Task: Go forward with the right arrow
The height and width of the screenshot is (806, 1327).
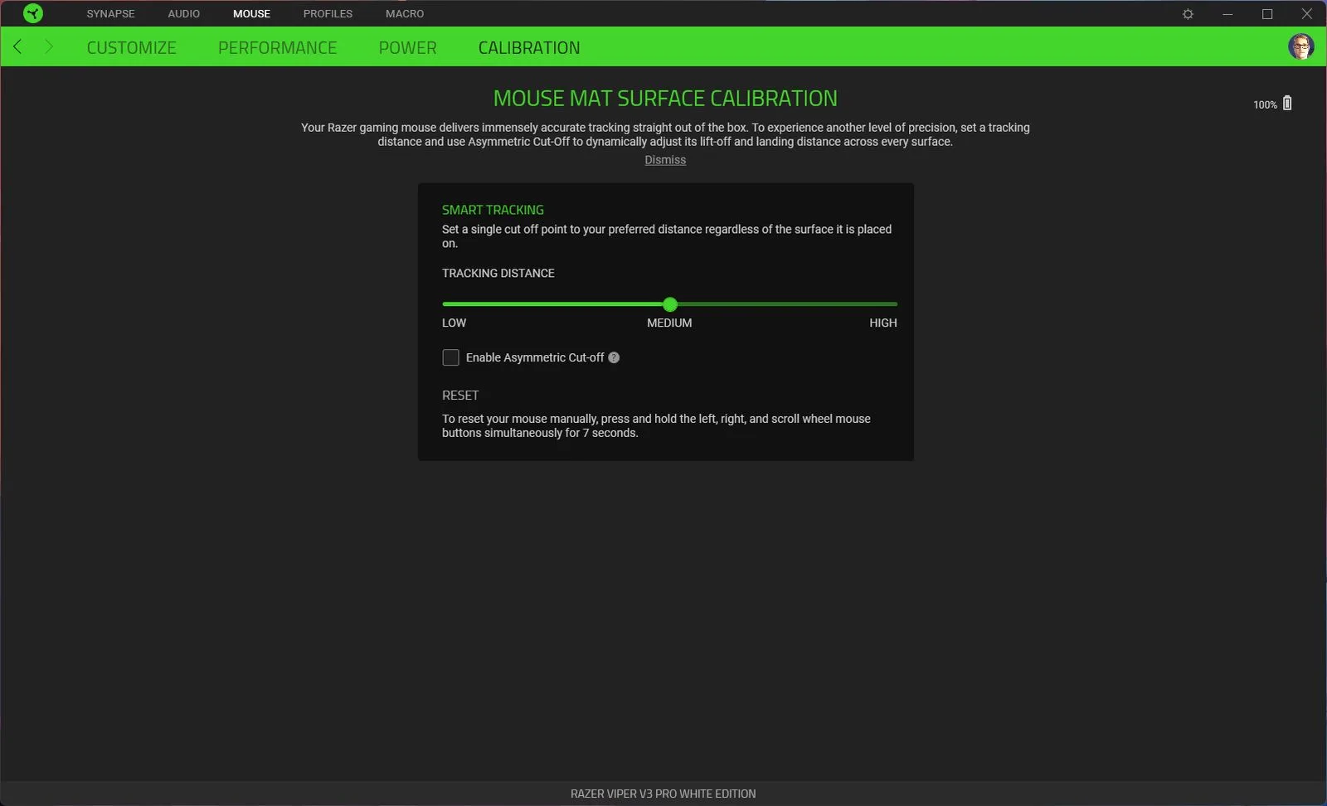Action: click(49, 46)
